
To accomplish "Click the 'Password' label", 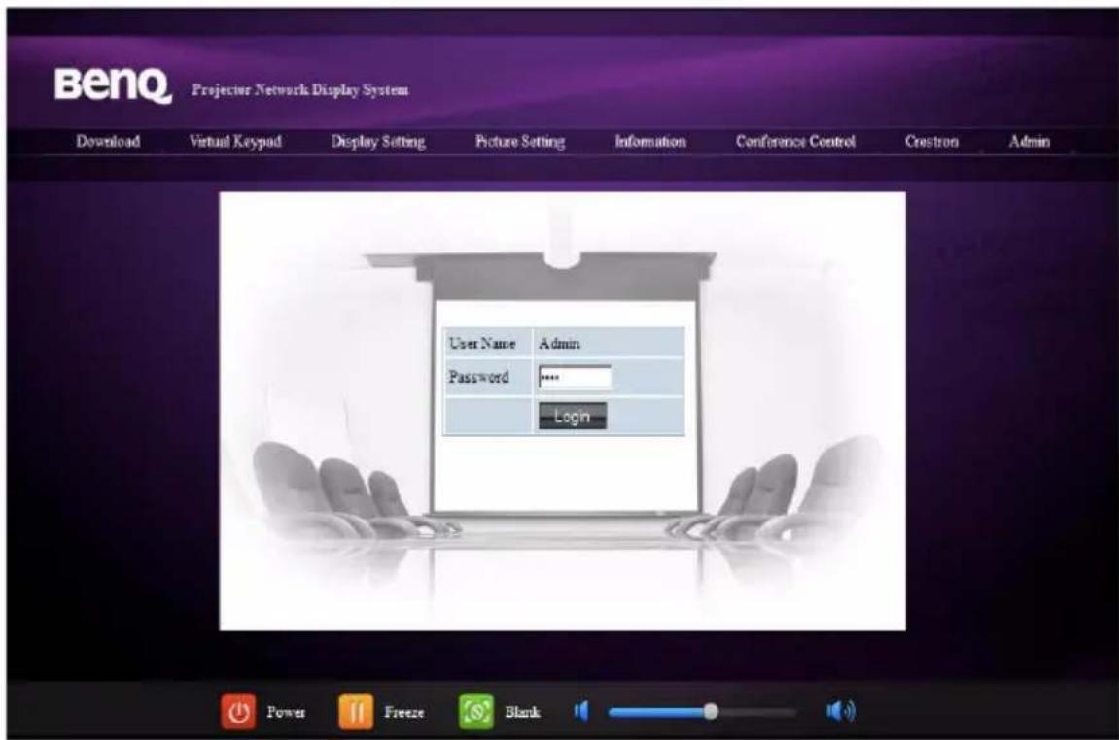I will (x=478, y=377).
